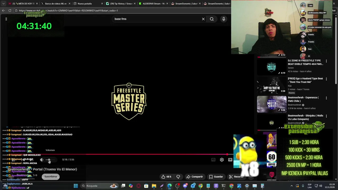
Task: Click the Seven channel name
Action: point(291,68)
